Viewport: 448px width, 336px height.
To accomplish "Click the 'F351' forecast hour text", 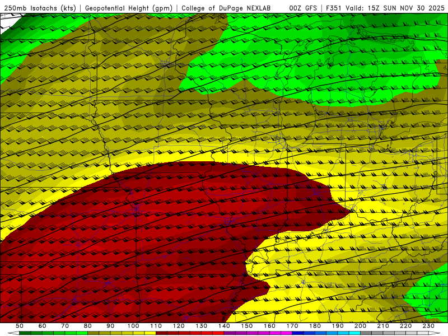I will pos(334,8).
